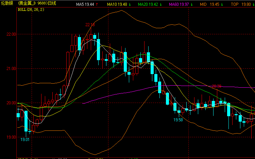Click the down arrow beside MA10 19.48
This screenshot has width=255, height=159.
coord(130,4)
